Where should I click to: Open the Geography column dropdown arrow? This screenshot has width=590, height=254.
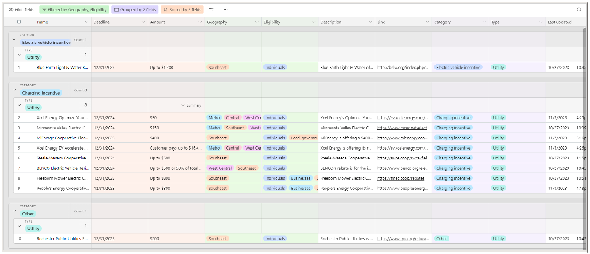coord(257,22)
